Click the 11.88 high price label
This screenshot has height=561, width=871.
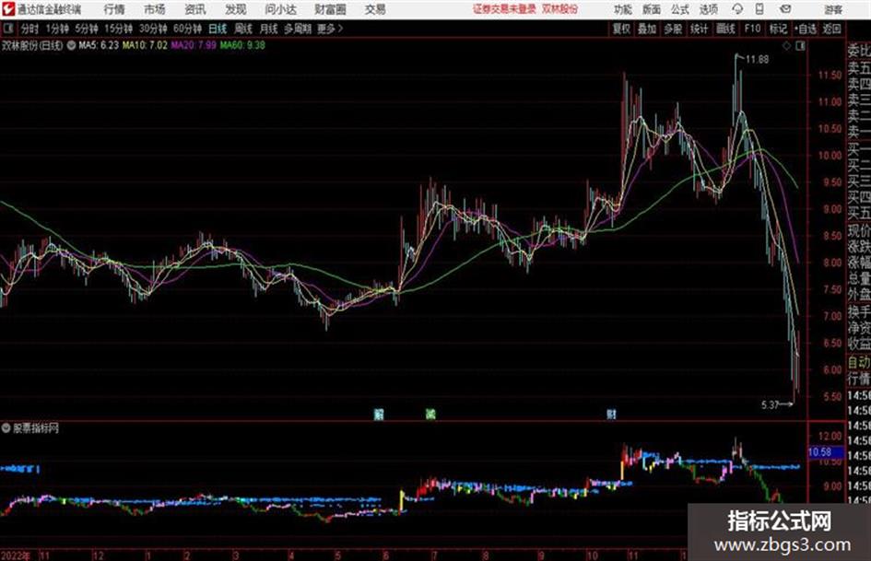click(757, 60)
